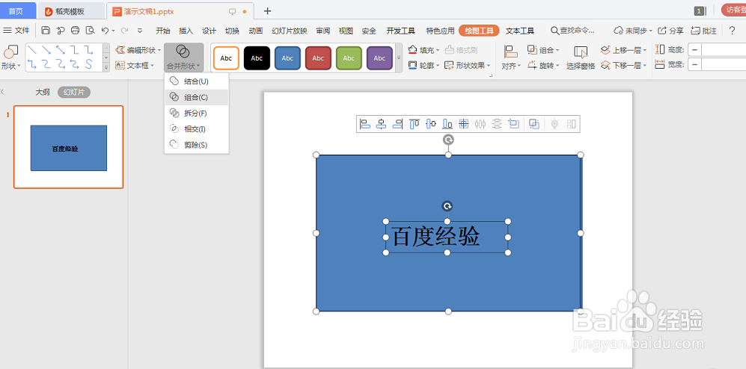Image resolution: width=746 pixels, height=369 pixels.
Task: Click the Share (分享) button
Action: [x=671, y=31]
